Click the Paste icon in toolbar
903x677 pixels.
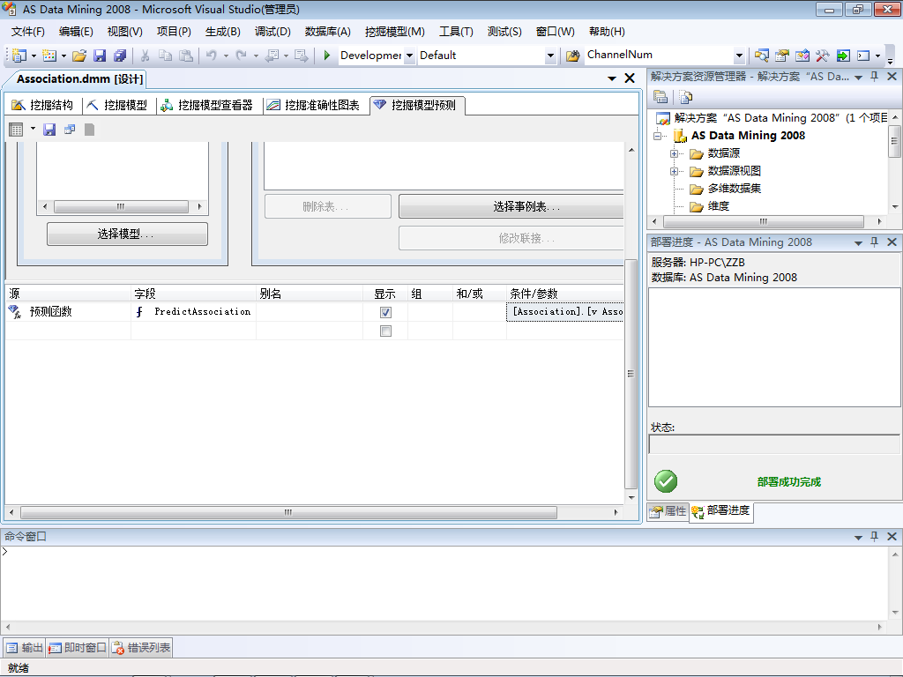[x=186, y=56]
